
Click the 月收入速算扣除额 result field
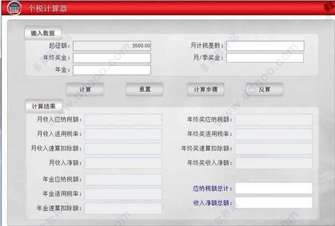[x=123, y=149]
